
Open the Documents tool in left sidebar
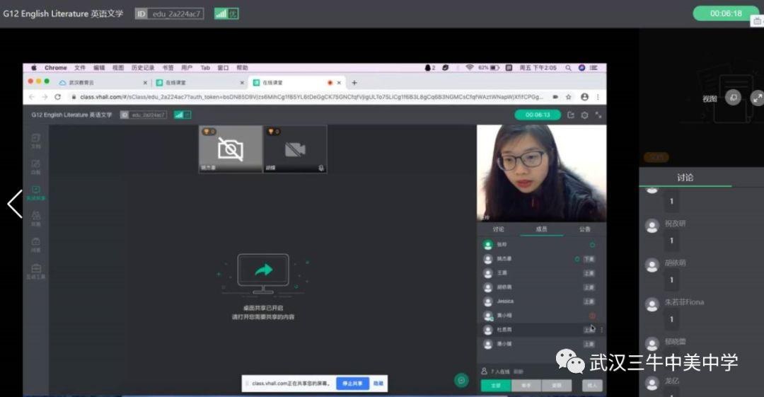click(x=36, y=141)
